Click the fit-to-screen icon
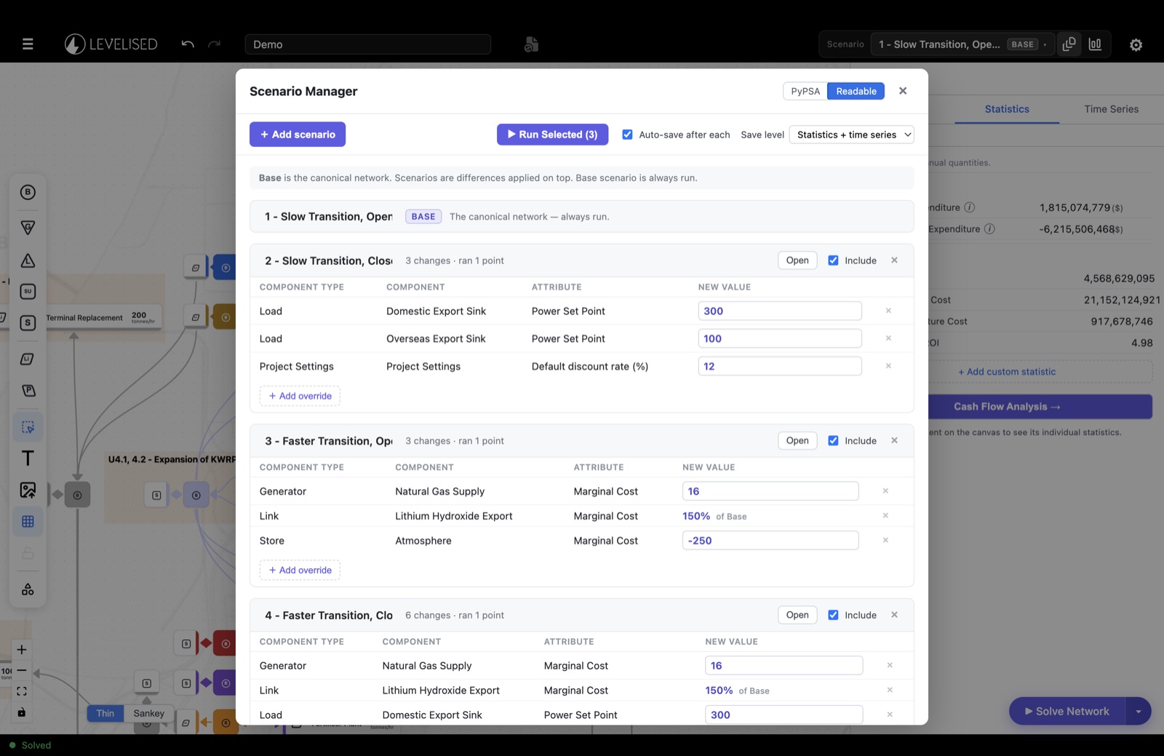 (x=22, y=691)
